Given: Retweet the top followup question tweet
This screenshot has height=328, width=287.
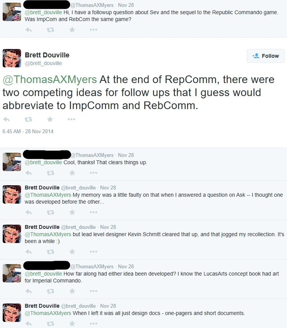Looking at the screenshot, I should [50, 29].
